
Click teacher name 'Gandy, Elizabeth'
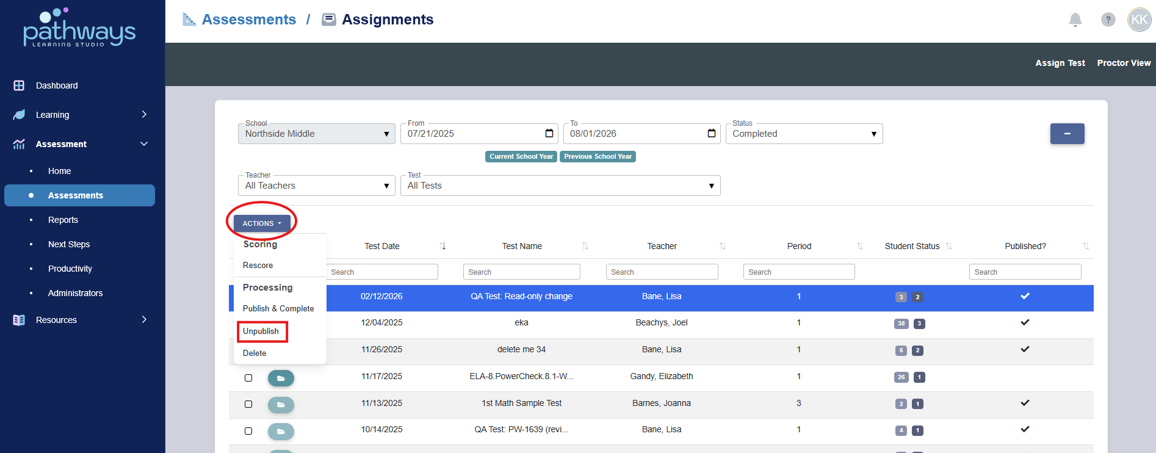point(662,377)
